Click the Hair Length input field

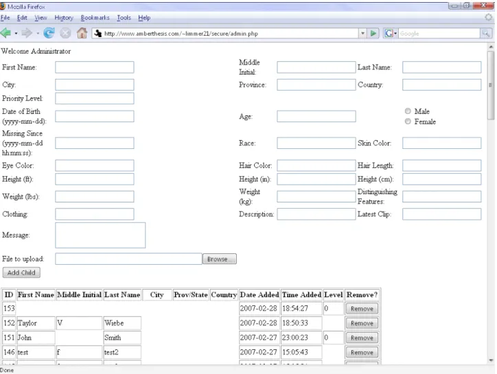click(x=442, y=165)
